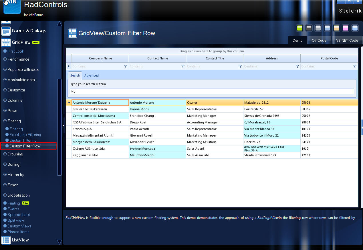363x250 pixels.
Task: Open the Custom Filtering demo link
Action: 23,140
